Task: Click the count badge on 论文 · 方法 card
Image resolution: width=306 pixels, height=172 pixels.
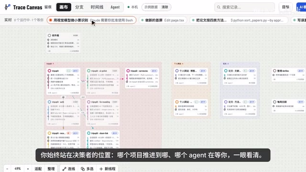Action: 245,102
